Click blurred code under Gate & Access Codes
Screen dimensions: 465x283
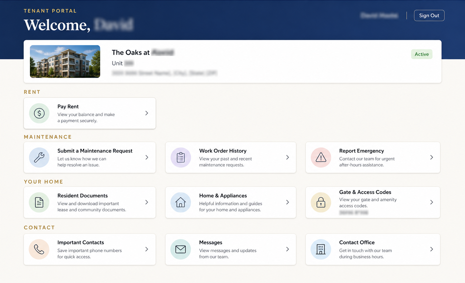[x=354, y=212]
